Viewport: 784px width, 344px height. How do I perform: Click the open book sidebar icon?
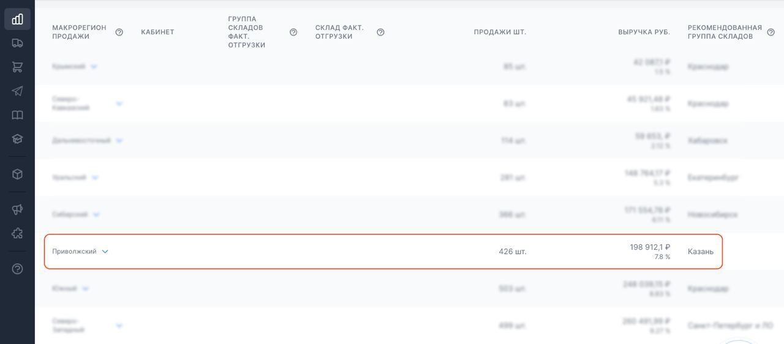17,115
